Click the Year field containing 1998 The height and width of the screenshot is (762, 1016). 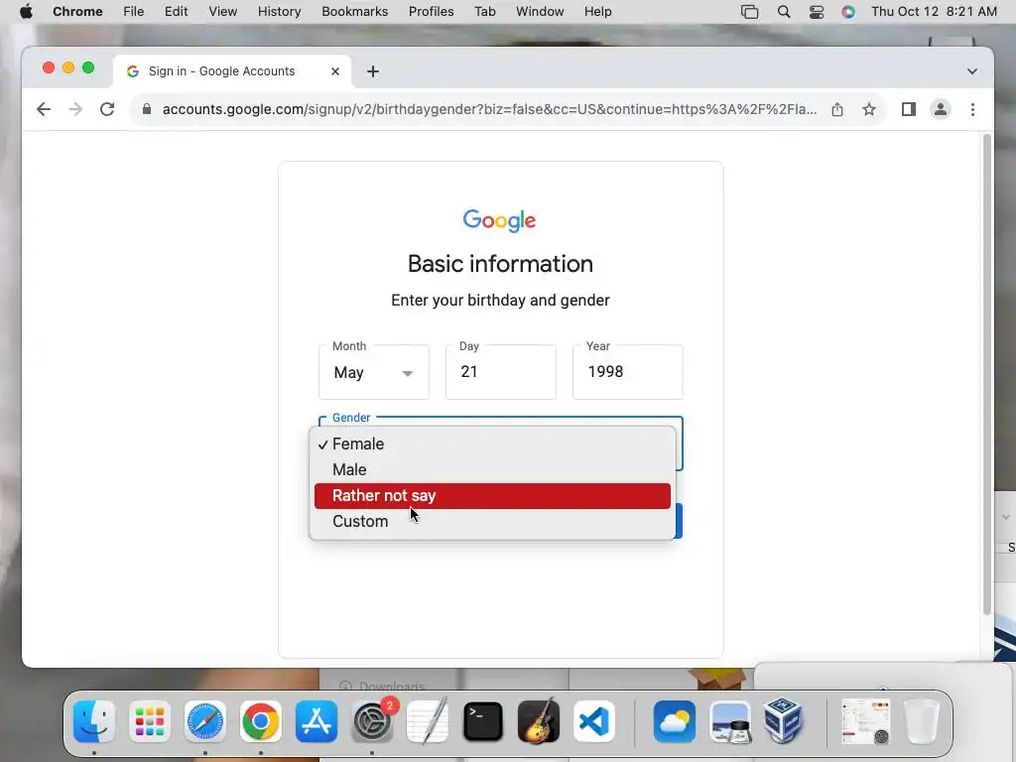click(x=627, y=372)
